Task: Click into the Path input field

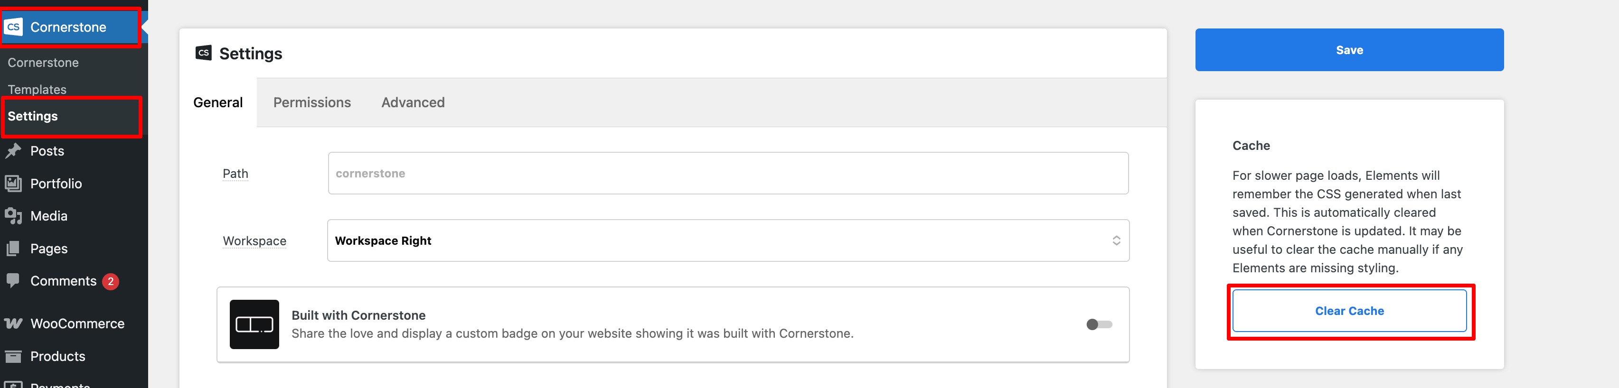Action: (727, 173)
